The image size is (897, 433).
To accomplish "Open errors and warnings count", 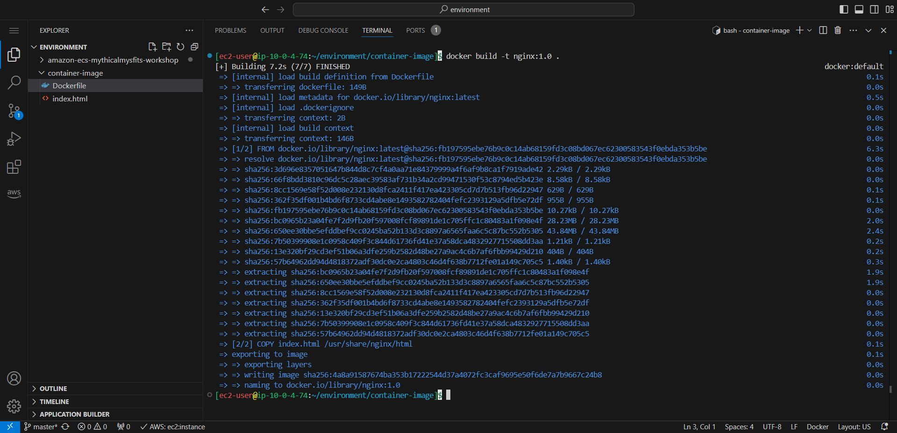I will click(93, 427).
